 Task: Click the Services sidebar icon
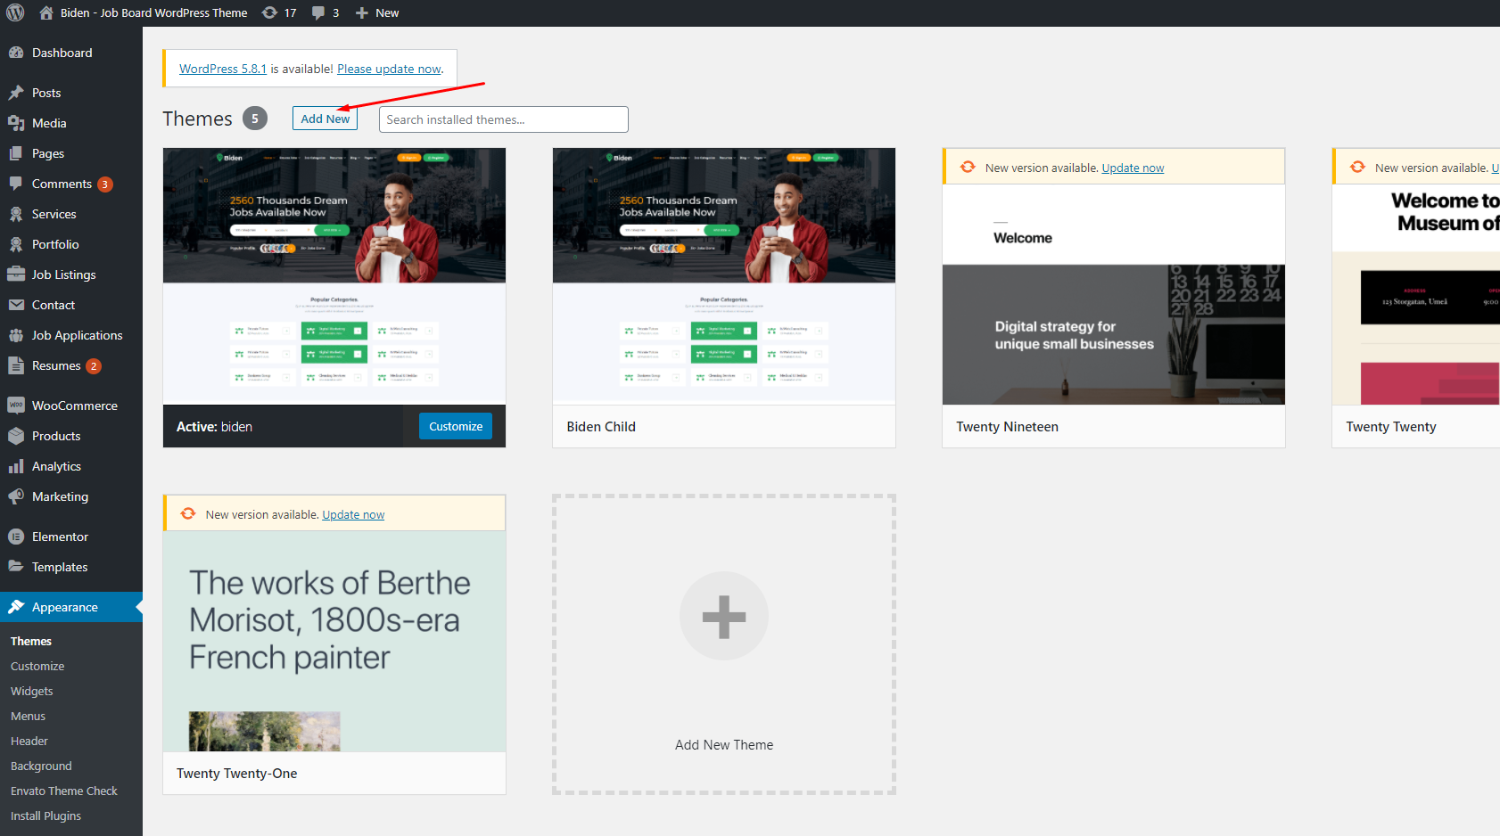coord(16,214)
